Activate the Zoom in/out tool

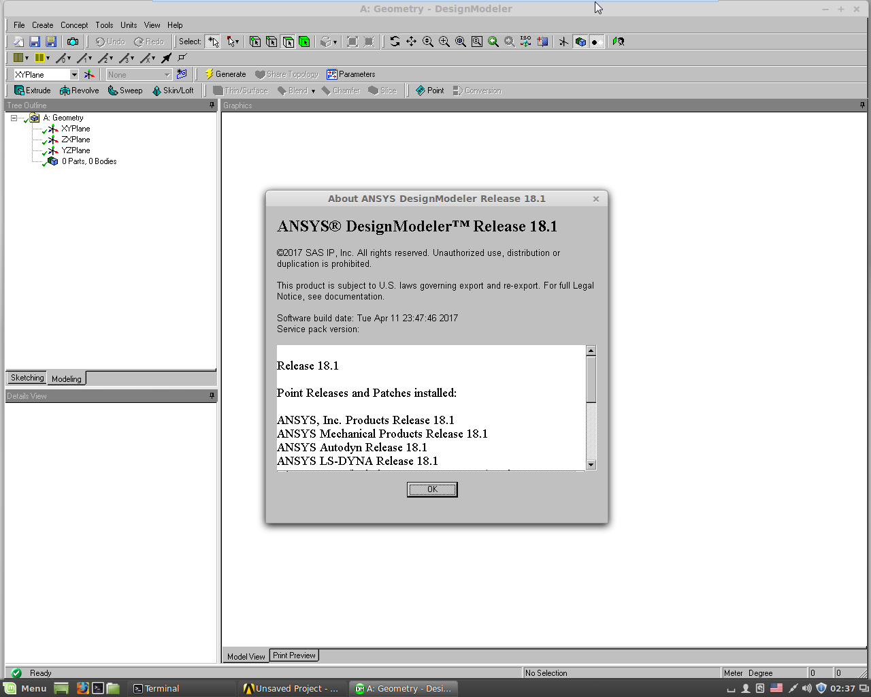coord(428,42)
